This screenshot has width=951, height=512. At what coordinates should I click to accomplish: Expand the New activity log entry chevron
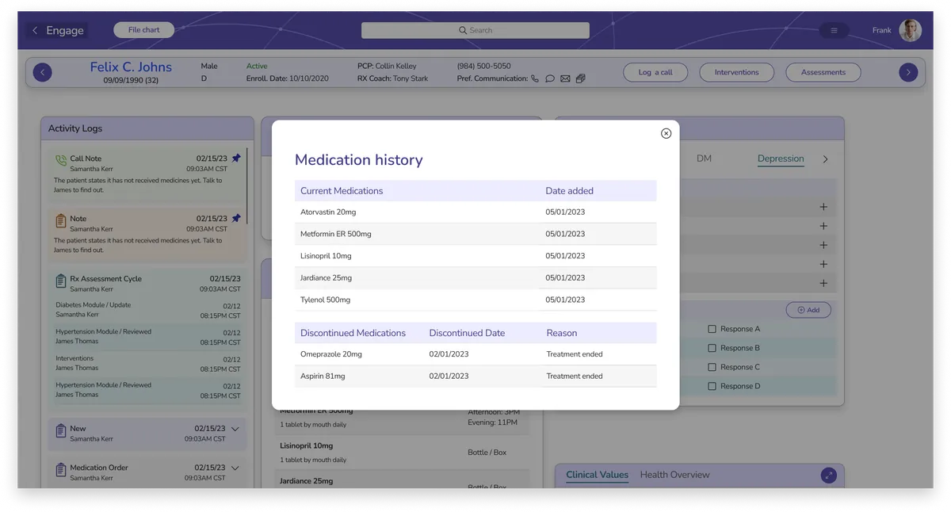(x=235, y=429)
